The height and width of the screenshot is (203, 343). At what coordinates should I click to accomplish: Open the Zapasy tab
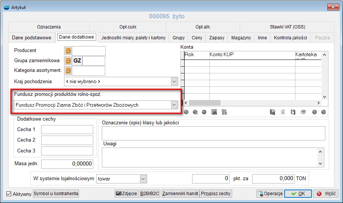point(216,37)
